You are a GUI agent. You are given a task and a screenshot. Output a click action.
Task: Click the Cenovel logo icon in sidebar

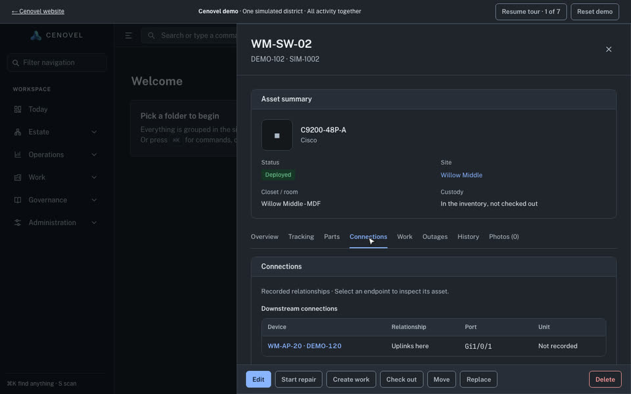point(35,35)
